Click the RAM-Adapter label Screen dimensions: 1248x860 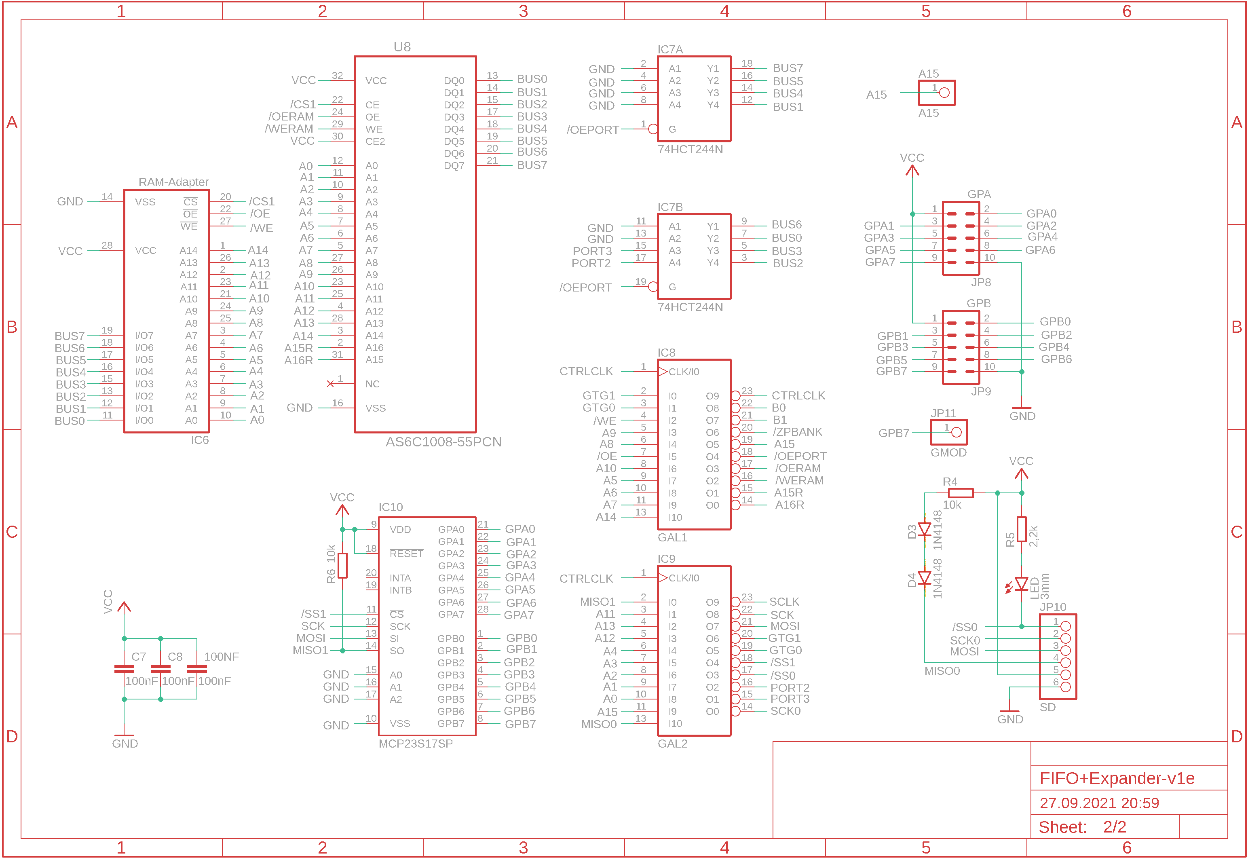coord(173,182)
